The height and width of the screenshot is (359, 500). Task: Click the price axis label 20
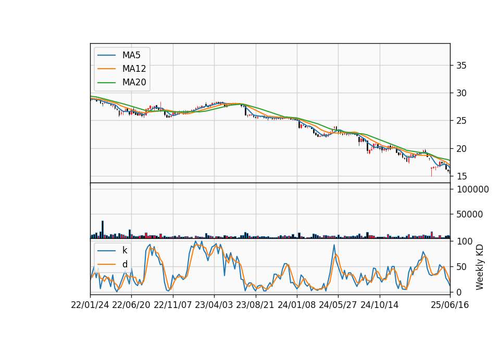coord(461,148)
